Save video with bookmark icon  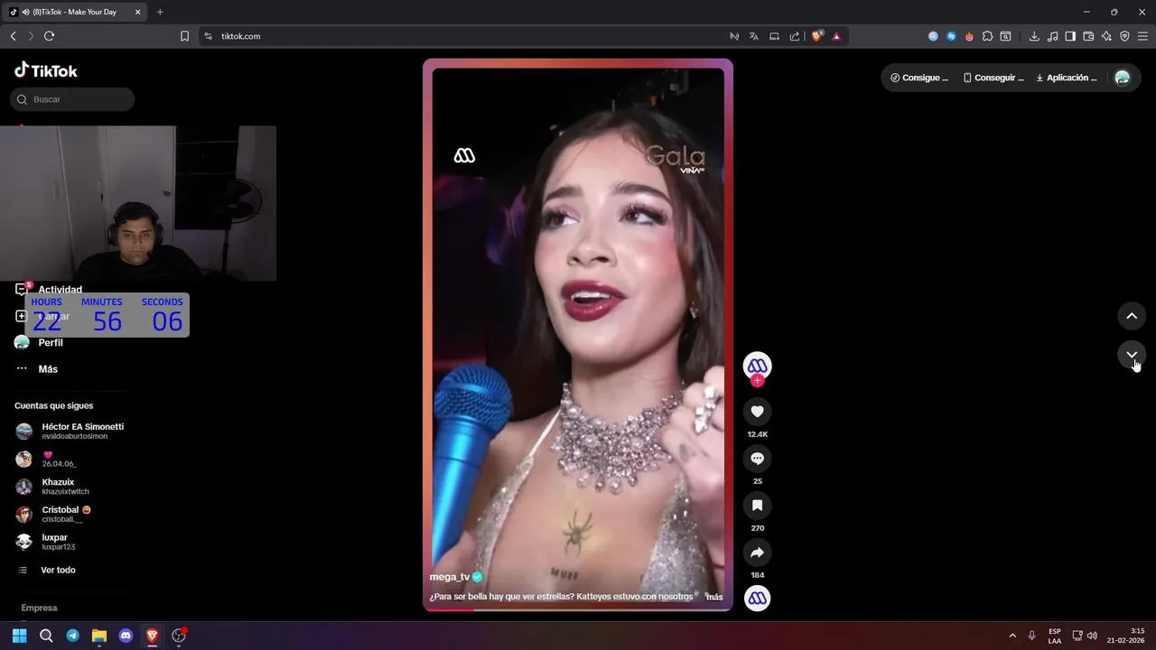(x=757, y=506)
